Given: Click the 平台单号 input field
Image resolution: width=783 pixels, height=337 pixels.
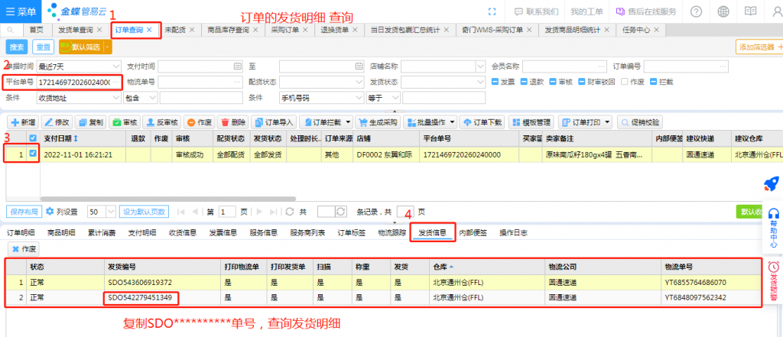Looking at the screenshot, I should (78, 82).
